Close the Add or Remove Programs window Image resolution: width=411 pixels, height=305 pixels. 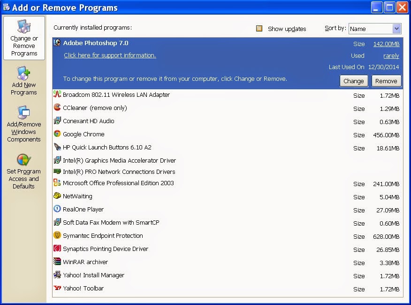point(403,8)
